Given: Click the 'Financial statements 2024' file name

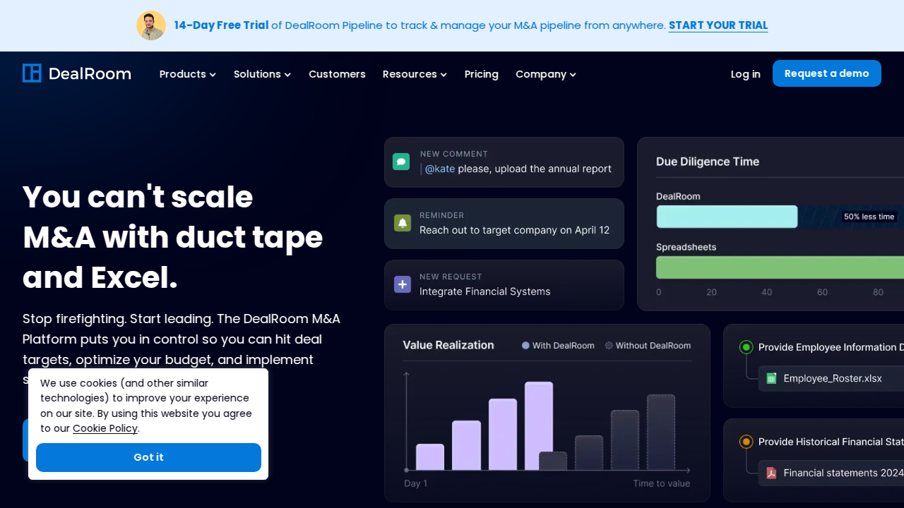Looking at the screenshot, I should [844, 473].
